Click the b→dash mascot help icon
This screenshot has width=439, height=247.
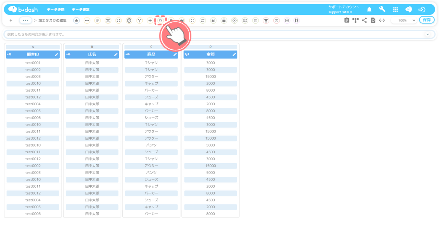pos(409,10)
